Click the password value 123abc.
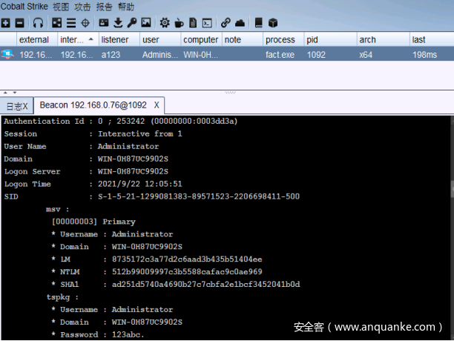The height and width of the screenshot is (341, 454). (128, 334)
